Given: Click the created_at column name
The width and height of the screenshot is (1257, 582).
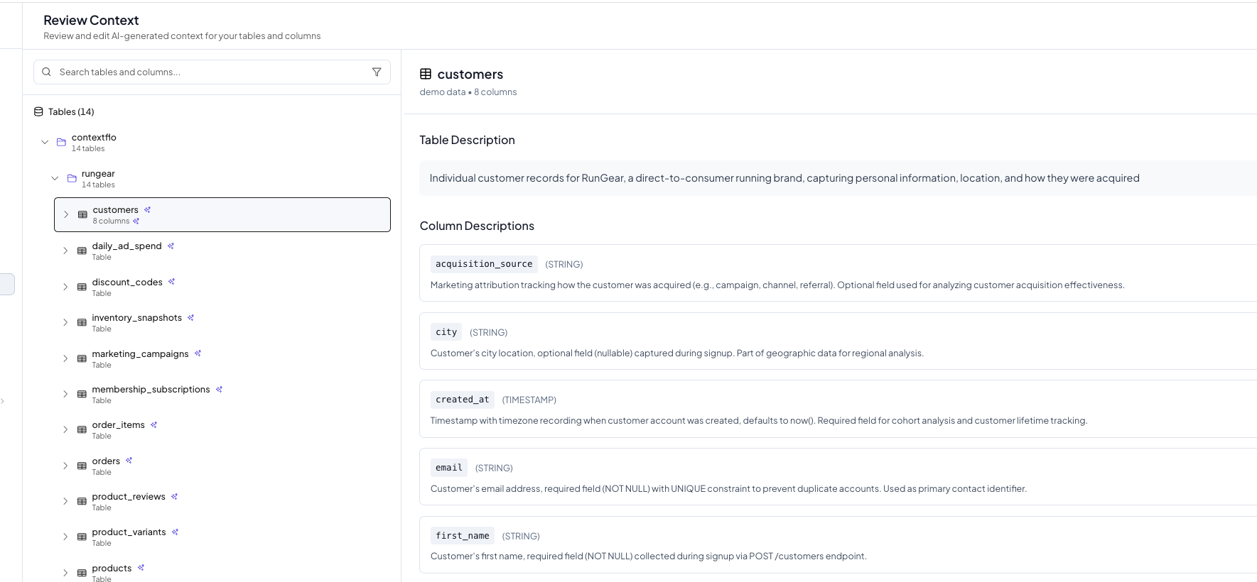Looking at the screenshot, I should tap(463, 400).
